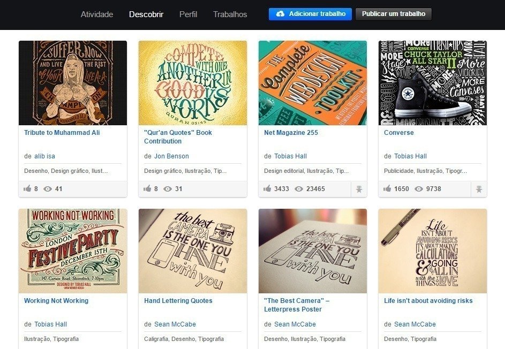Open Working Not Working project title

pyautogui.click(x=56, y=301)
